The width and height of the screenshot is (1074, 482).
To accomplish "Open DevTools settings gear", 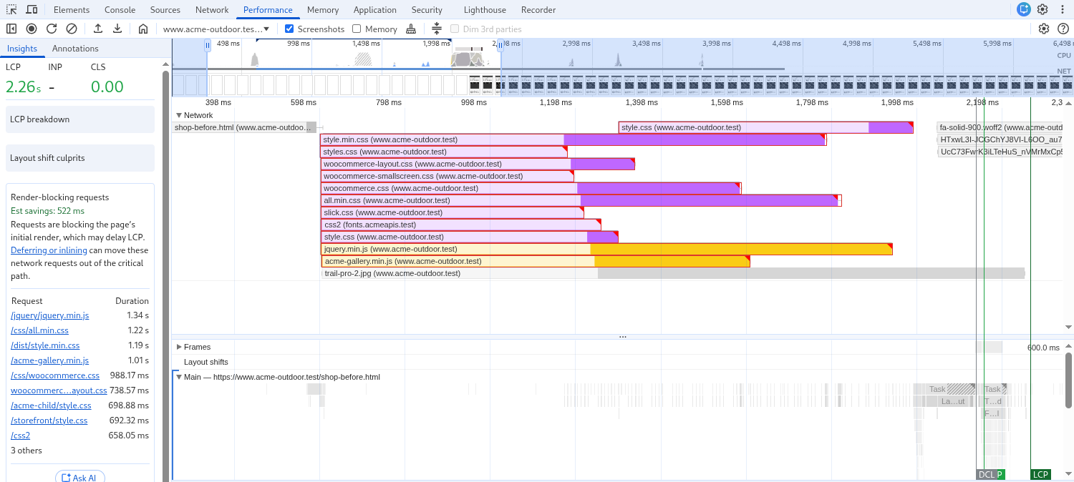I will point(1042,9).
